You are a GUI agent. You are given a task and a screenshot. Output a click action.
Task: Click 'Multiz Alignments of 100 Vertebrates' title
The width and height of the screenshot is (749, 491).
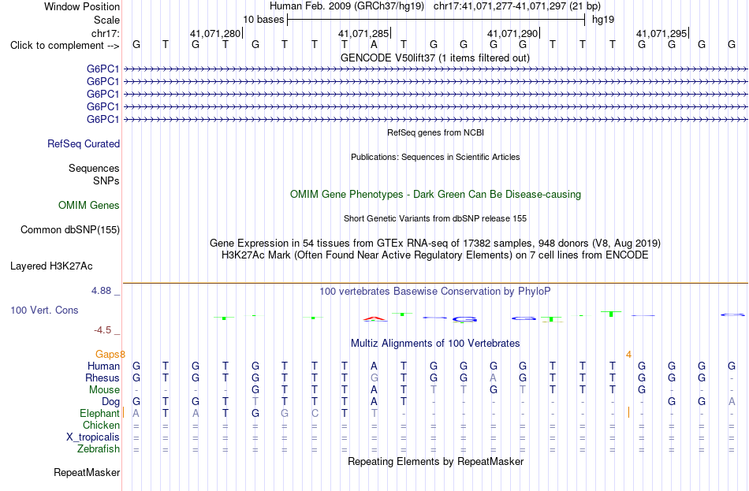coord(435,344)
